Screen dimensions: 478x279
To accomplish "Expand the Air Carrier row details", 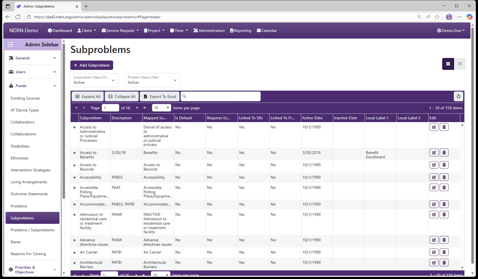I will (x=74, y=253).
